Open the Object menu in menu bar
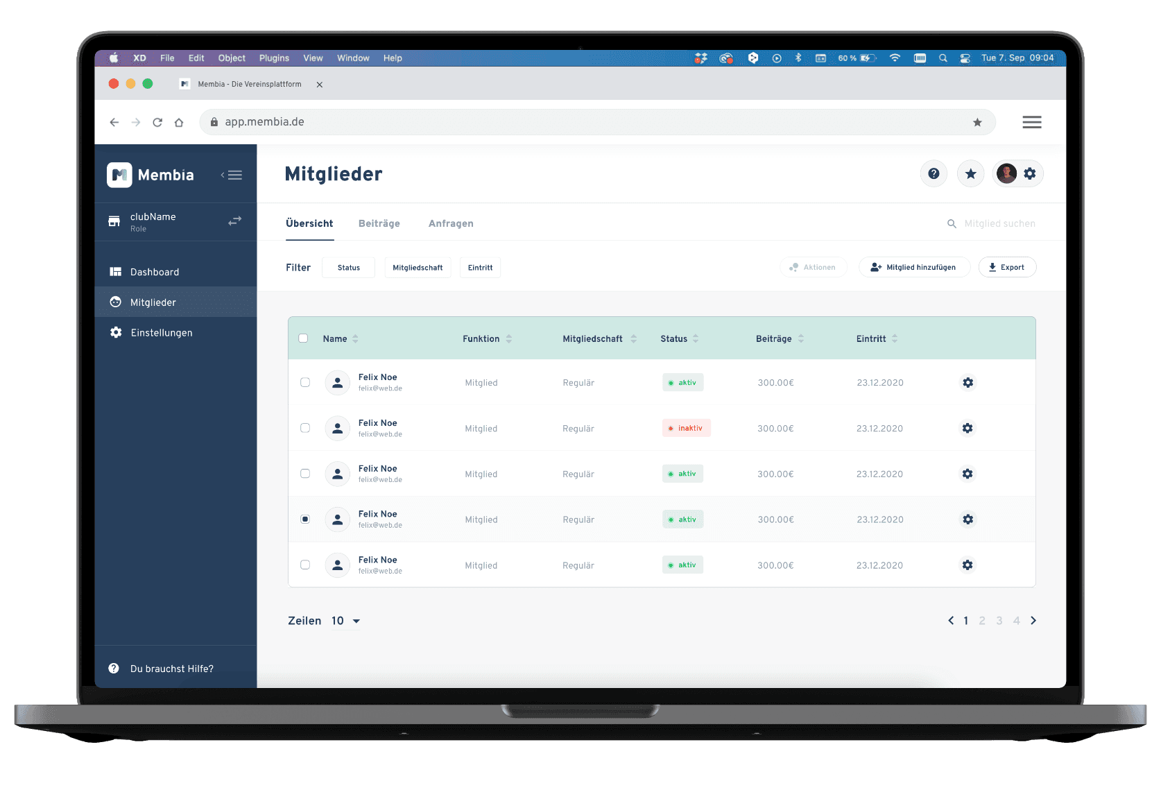The width and height of the screenshot is (1161, 808). [232, 58]
